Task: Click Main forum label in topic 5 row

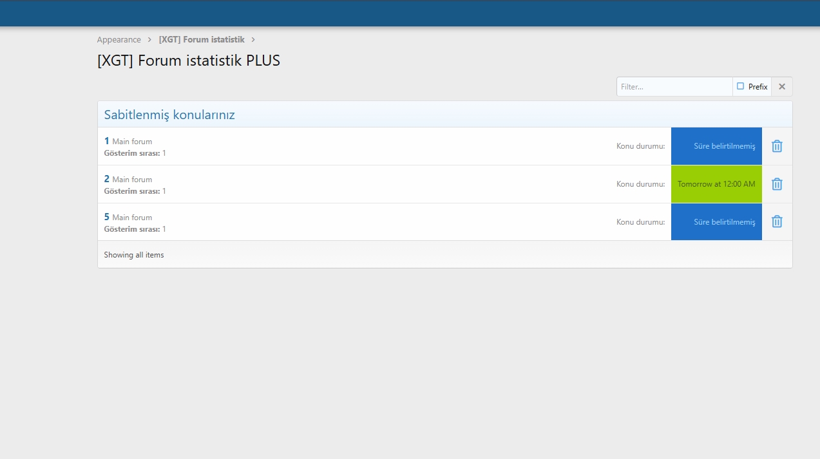Action: click(132, 218)
